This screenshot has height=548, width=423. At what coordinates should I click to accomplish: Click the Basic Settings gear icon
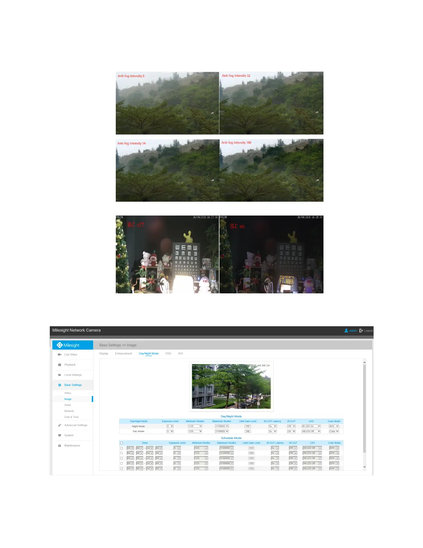[x=59, y=385]
